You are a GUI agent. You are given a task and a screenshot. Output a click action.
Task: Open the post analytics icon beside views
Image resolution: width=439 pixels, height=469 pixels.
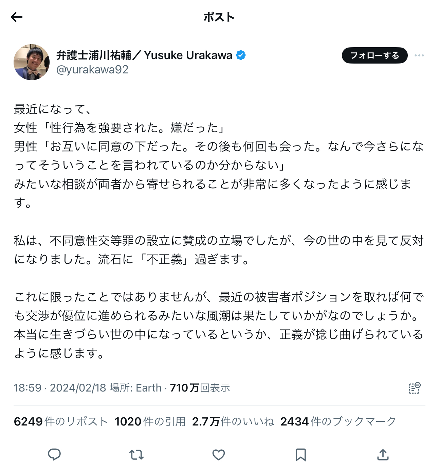pyautogui.click(x=414, y=388)
